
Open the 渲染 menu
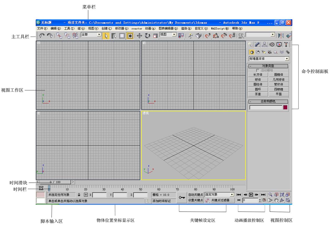pyautogui.click(x=186, y=29)
